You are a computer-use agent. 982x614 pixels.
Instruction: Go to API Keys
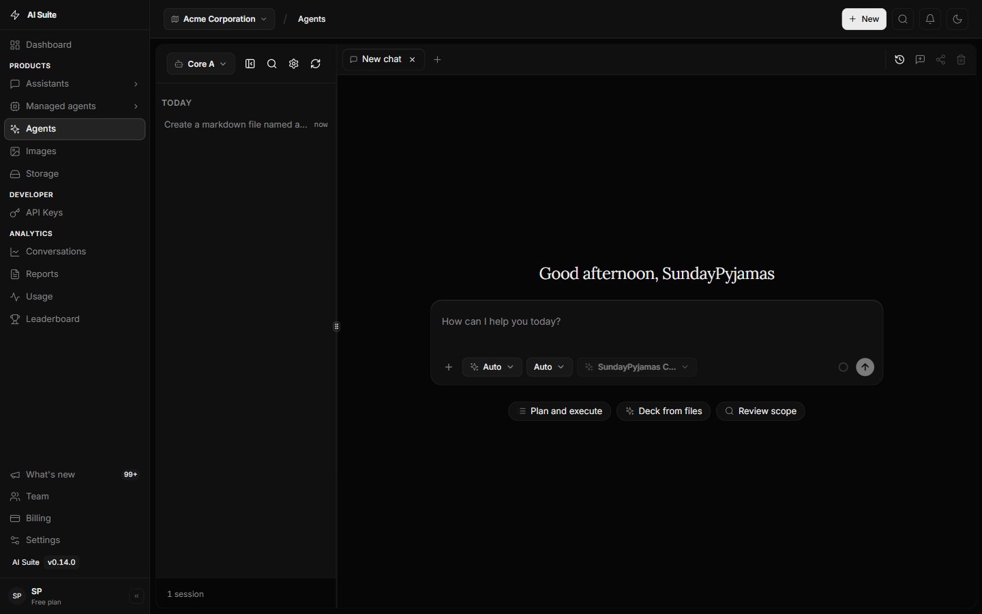coord(75,213)
